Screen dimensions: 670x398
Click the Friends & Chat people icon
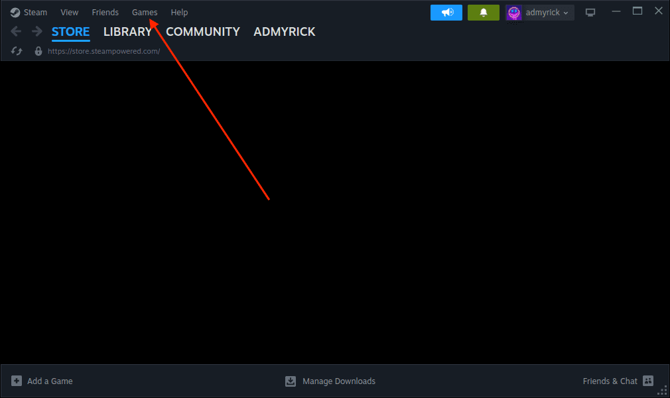tap(648, 381)
